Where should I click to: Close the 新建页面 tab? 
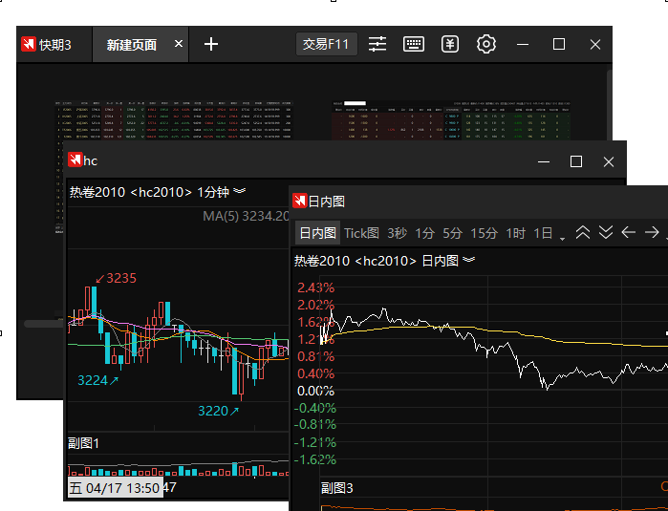(x=179, y=44)
